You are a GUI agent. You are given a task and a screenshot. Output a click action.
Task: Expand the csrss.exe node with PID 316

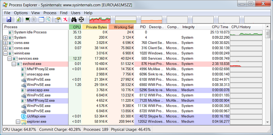click(5, 48)
